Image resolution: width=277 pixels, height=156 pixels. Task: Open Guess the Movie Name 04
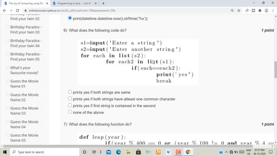click(x=24, y=124)
